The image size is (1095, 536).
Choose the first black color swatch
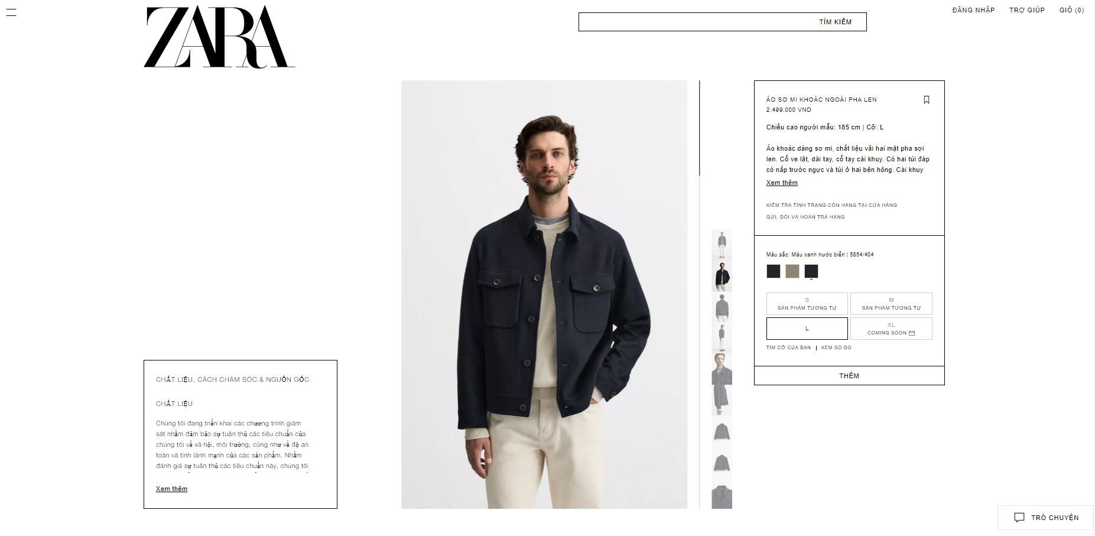coord(774,271)
